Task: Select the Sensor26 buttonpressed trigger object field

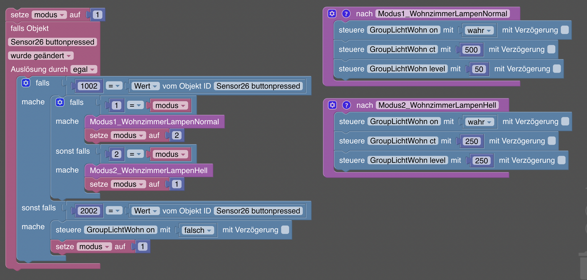Action: [x=52, y=42]
